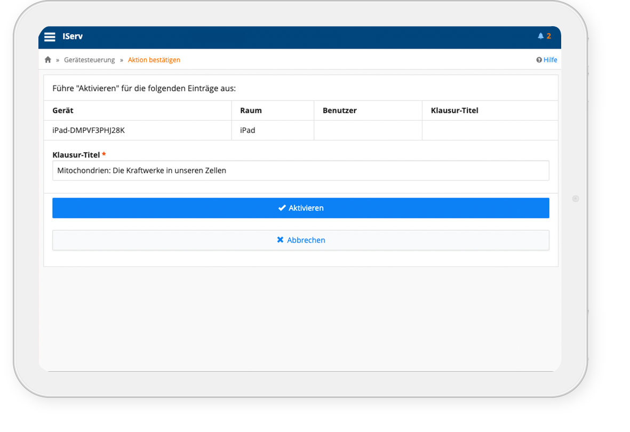This screenshot has height=432, width=630.
Task: Click the Gerät column header
Action: point(138,111)
